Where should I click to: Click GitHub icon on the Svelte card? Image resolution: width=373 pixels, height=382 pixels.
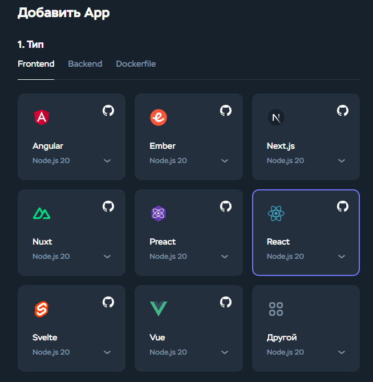pyautogui.click(x=108, y=302)
